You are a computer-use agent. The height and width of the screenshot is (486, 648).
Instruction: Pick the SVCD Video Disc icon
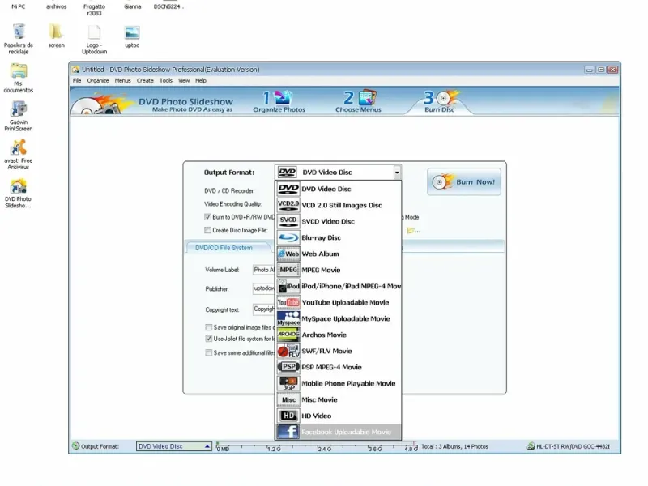(288, 221)
